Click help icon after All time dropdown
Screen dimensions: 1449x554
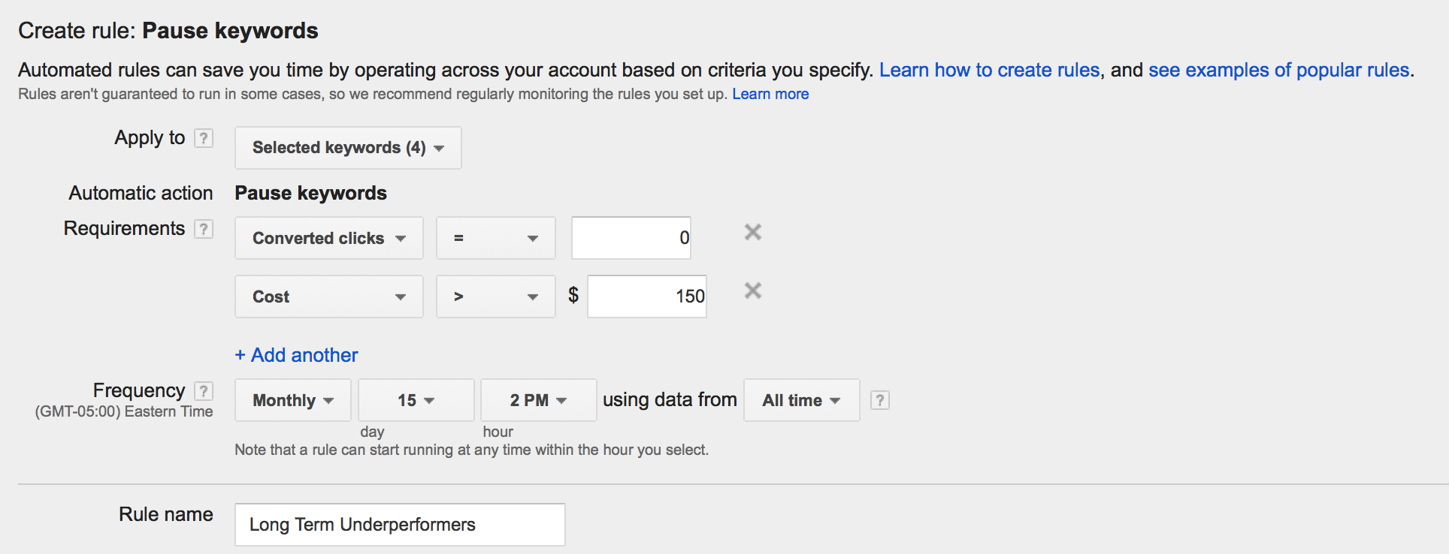click(879, 400)
